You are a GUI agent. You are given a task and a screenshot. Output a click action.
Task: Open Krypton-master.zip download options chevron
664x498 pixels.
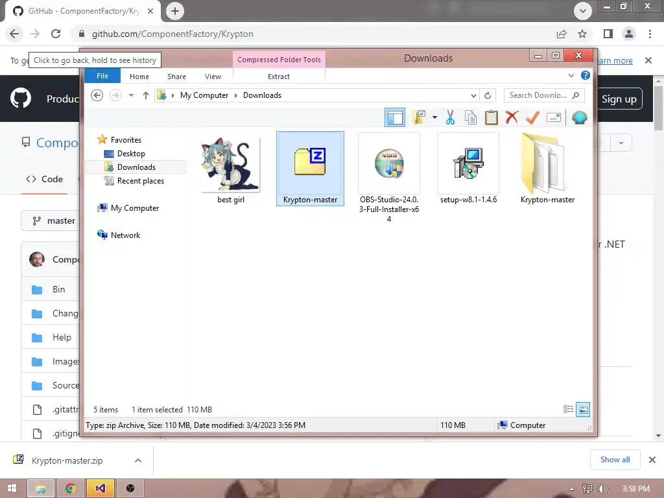[x=138, y=460]
